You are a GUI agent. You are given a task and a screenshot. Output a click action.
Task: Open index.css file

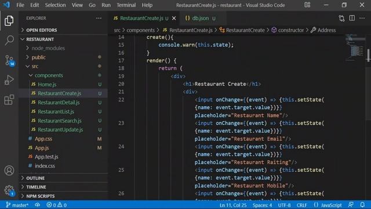[x=63, y=165]
